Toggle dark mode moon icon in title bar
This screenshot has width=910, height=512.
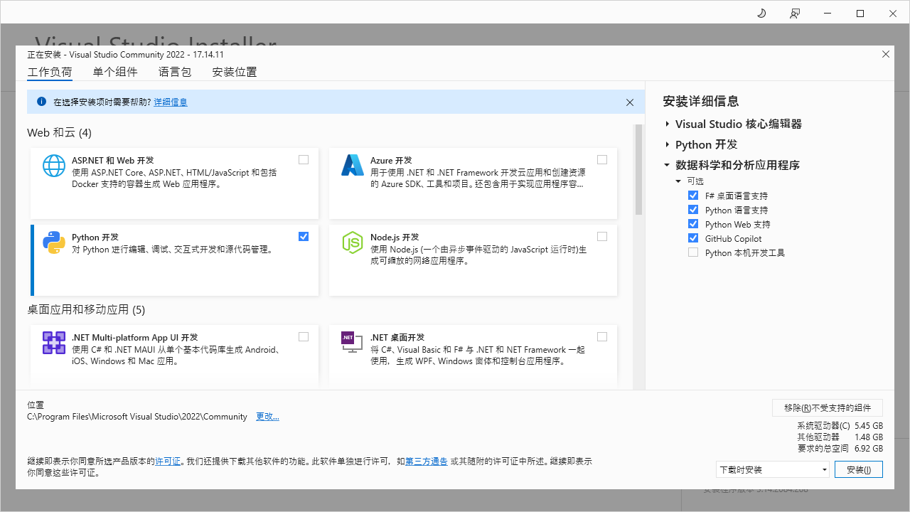(x=761, y=14)
